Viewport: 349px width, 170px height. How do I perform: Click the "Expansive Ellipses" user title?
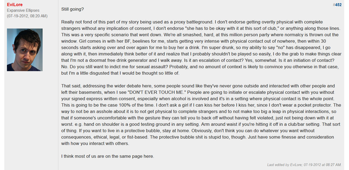(x=23, y=10)
